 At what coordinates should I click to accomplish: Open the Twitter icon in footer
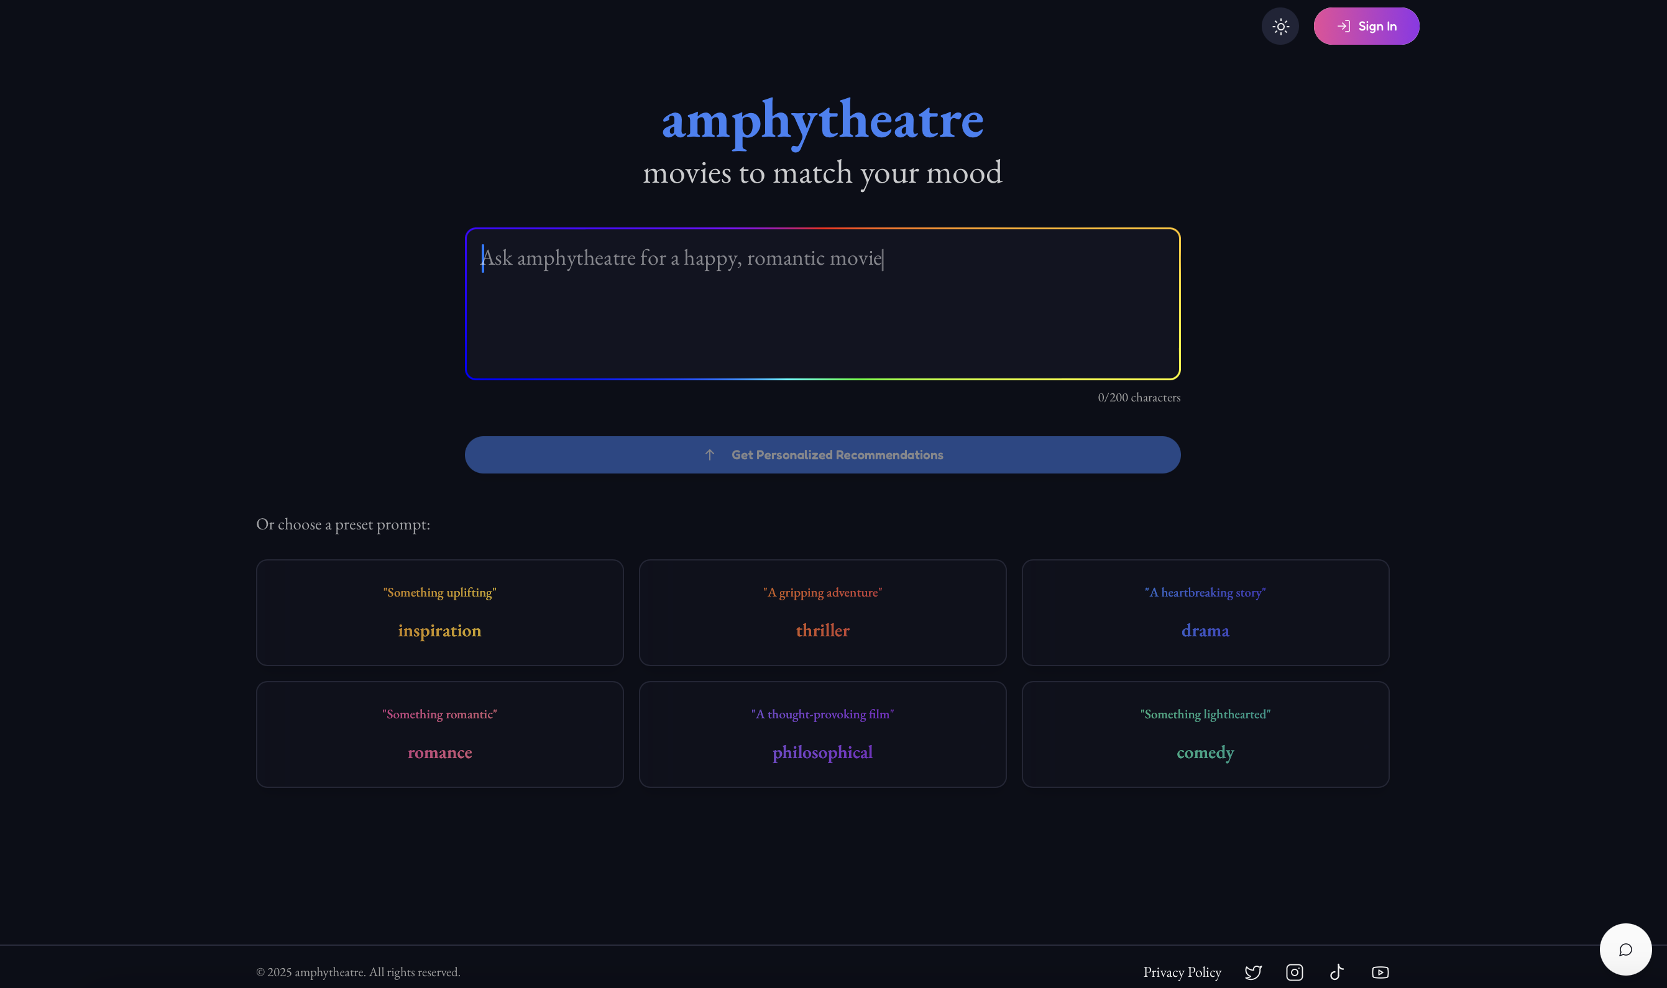point(1253,972)
